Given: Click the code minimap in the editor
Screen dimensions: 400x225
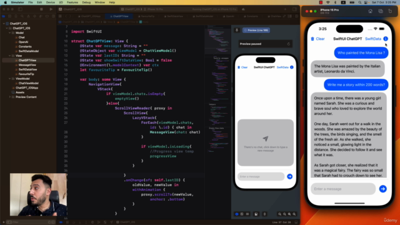Looking at the screenshot, I should tap(218, 89).
